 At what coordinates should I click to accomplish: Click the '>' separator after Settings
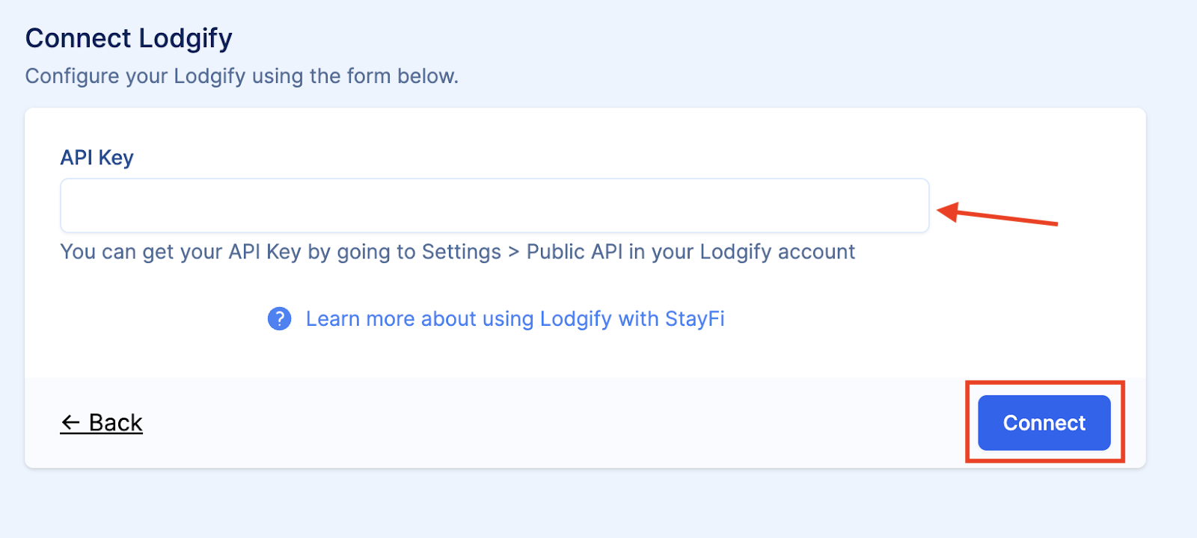coord(513,253)
